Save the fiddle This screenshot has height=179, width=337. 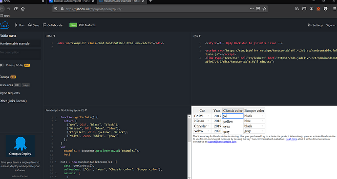34,25
